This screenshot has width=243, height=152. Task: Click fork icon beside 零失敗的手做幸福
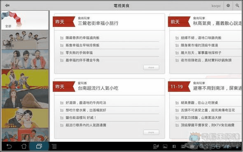62,53
